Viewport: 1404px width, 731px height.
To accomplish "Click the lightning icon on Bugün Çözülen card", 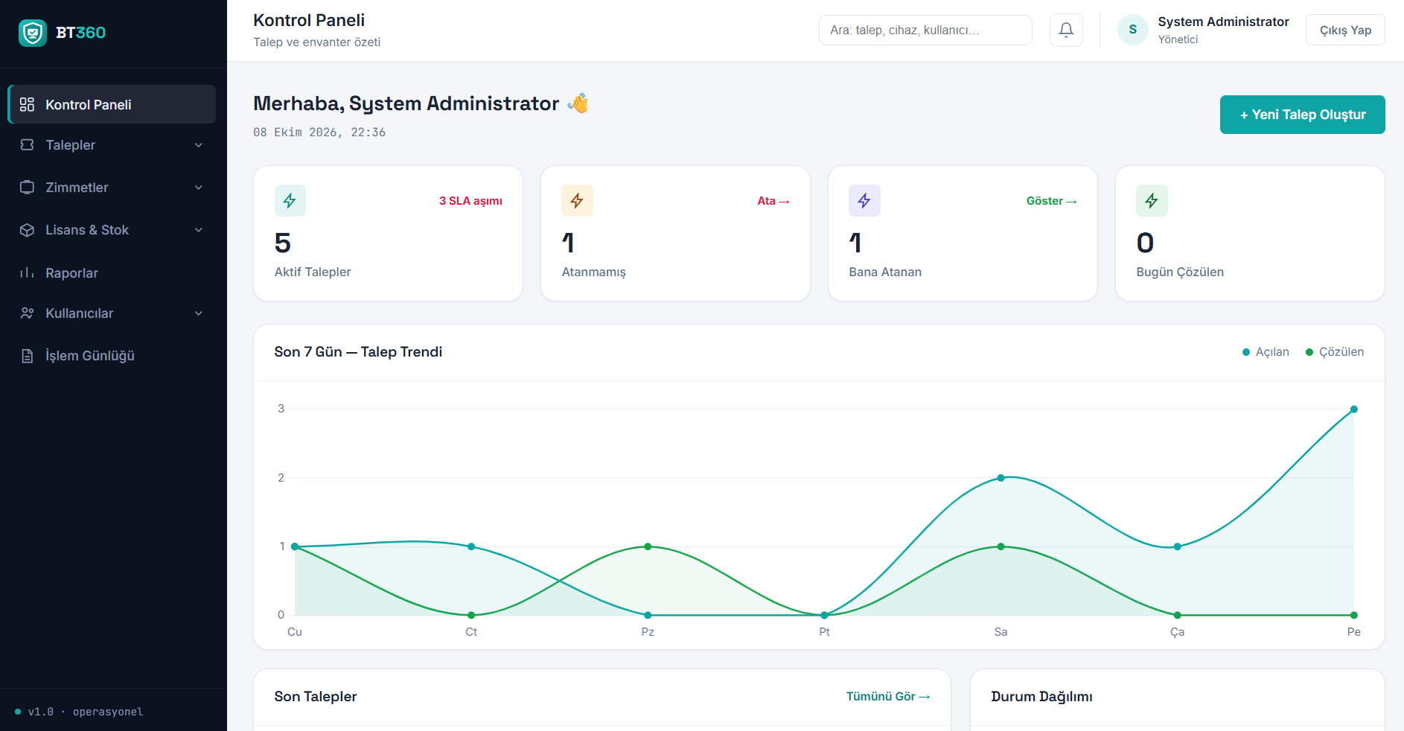I will point(1152,200).
